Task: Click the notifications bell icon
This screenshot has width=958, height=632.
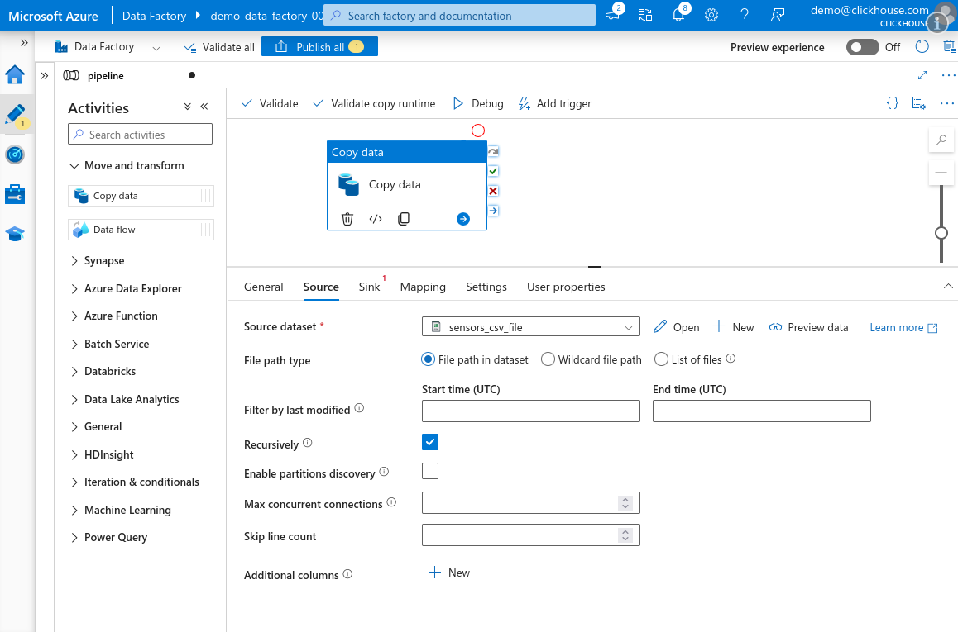Action: tap(678, 15)
